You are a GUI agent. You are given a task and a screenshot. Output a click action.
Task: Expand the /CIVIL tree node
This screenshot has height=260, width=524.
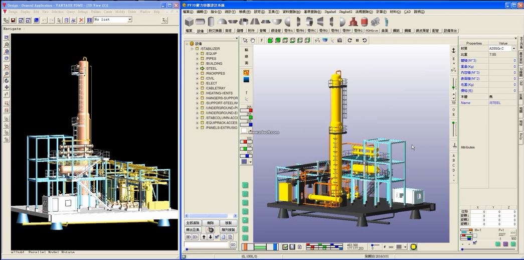tap(197, 78)
